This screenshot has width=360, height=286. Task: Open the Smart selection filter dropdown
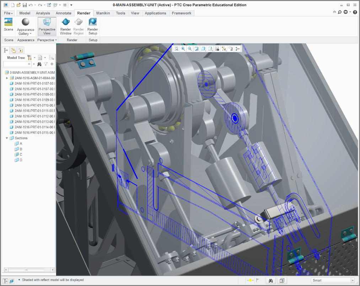point(352,280)
